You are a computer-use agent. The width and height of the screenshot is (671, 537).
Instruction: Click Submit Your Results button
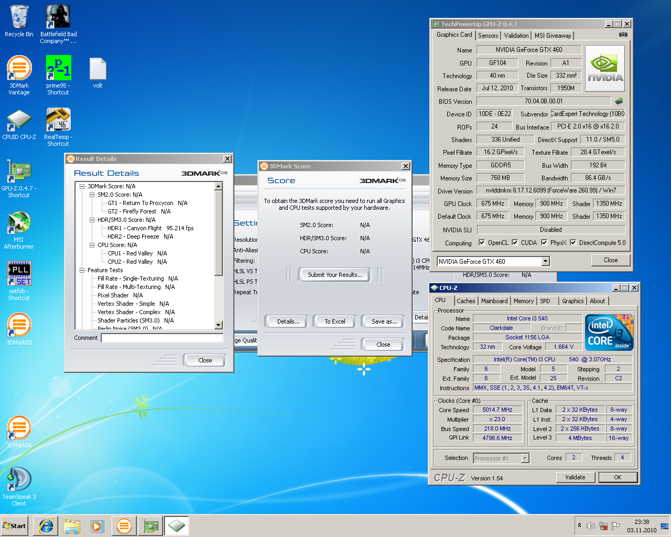point(334,275)
